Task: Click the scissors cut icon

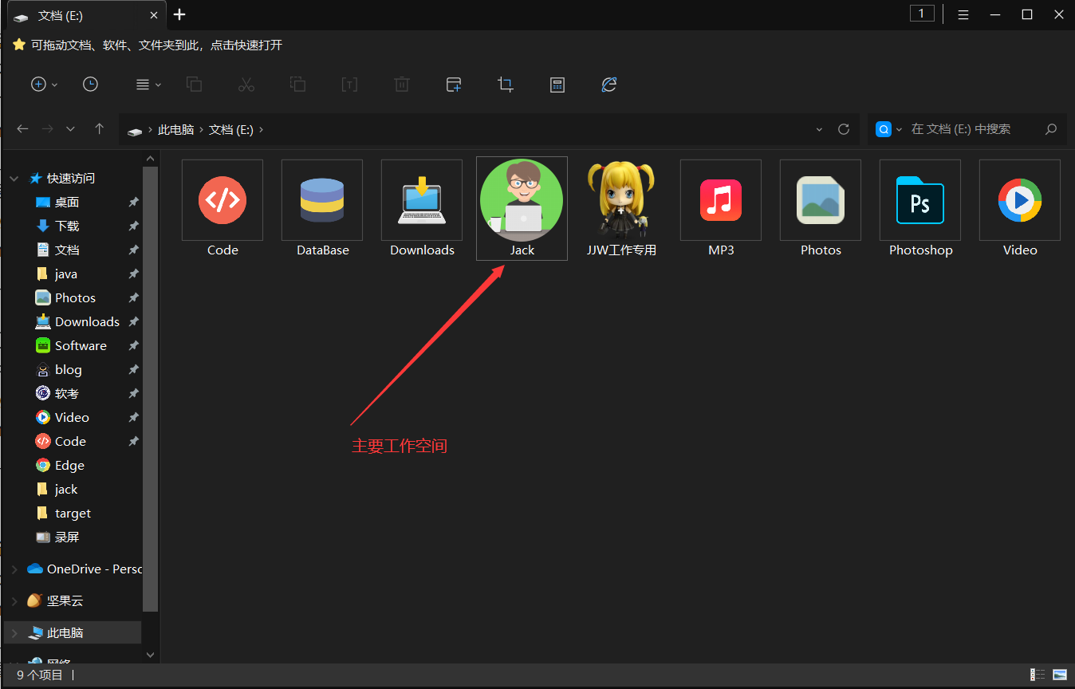Action: [x=246, y=85]
